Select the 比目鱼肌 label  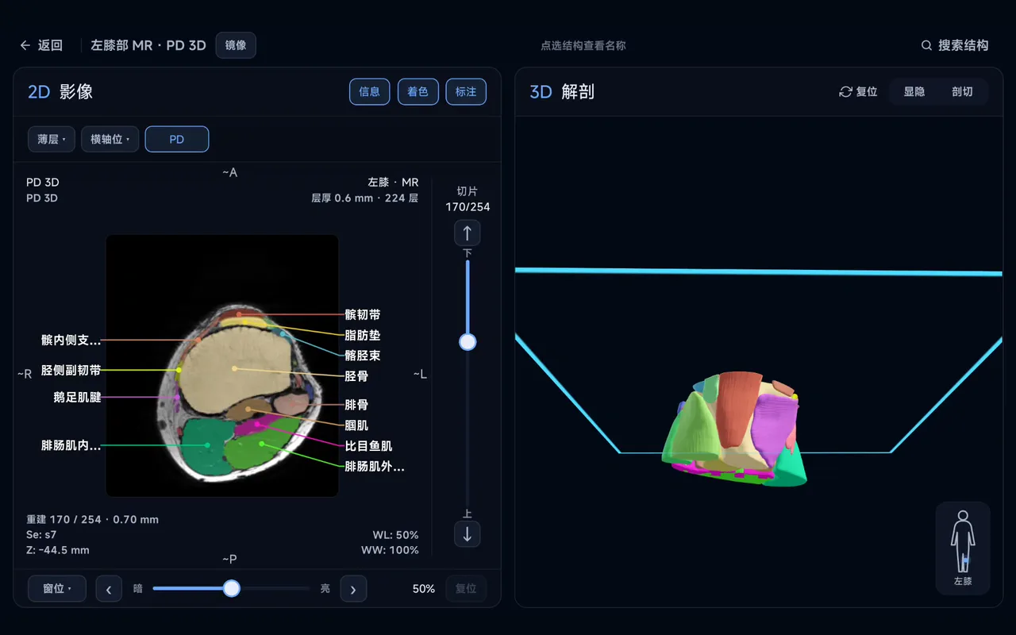368,446
